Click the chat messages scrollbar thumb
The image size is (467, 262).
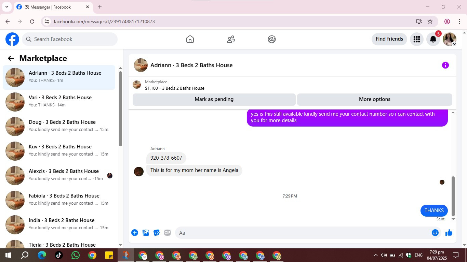point(453,196)
